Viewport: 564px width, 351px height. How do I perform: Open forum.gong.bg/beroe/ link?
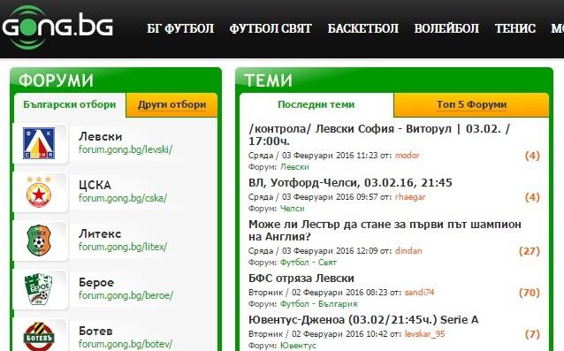126,295
